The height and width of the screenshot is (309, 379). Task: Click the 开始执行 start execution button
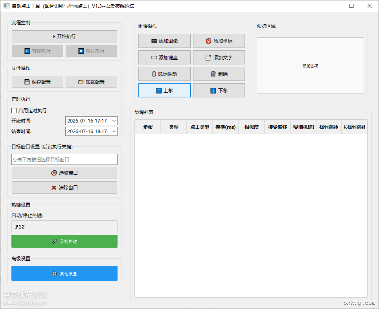pyautogui.click(x=64, y=36)
